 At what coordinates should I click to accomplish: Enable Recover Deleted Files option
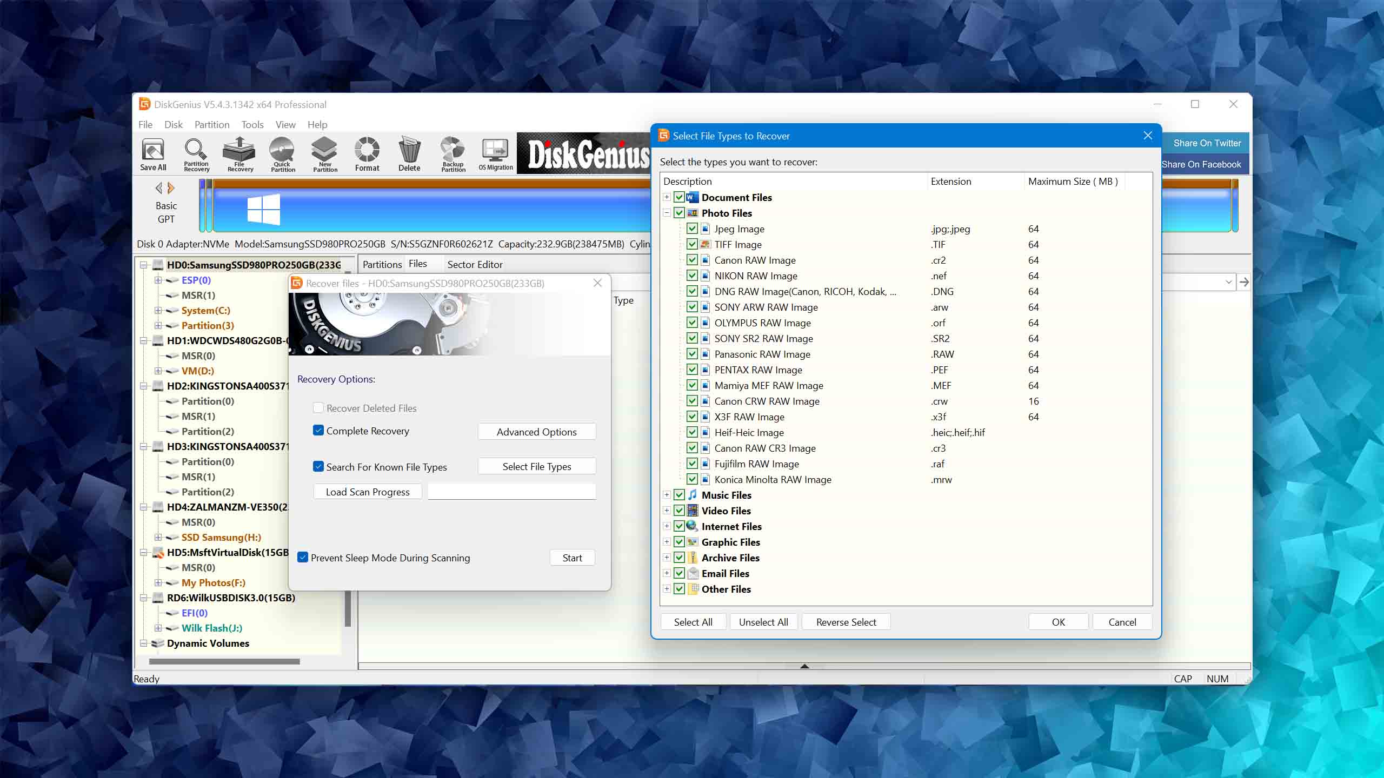(x=318, y=408)
